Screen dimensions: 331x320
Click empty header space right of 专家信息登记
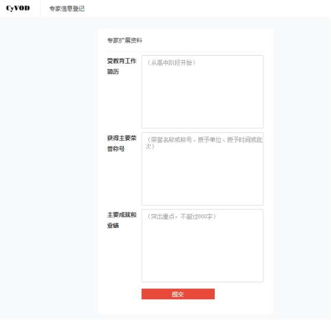click(207, 8)
